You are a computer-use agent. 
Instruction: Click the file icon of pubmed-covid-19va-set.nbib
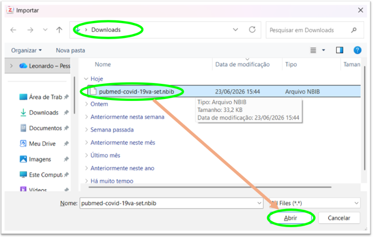93,91
